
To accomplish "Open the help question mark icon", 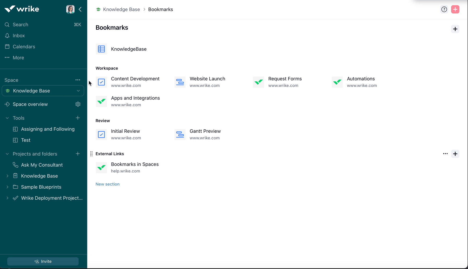I will [x=444, y=9].
